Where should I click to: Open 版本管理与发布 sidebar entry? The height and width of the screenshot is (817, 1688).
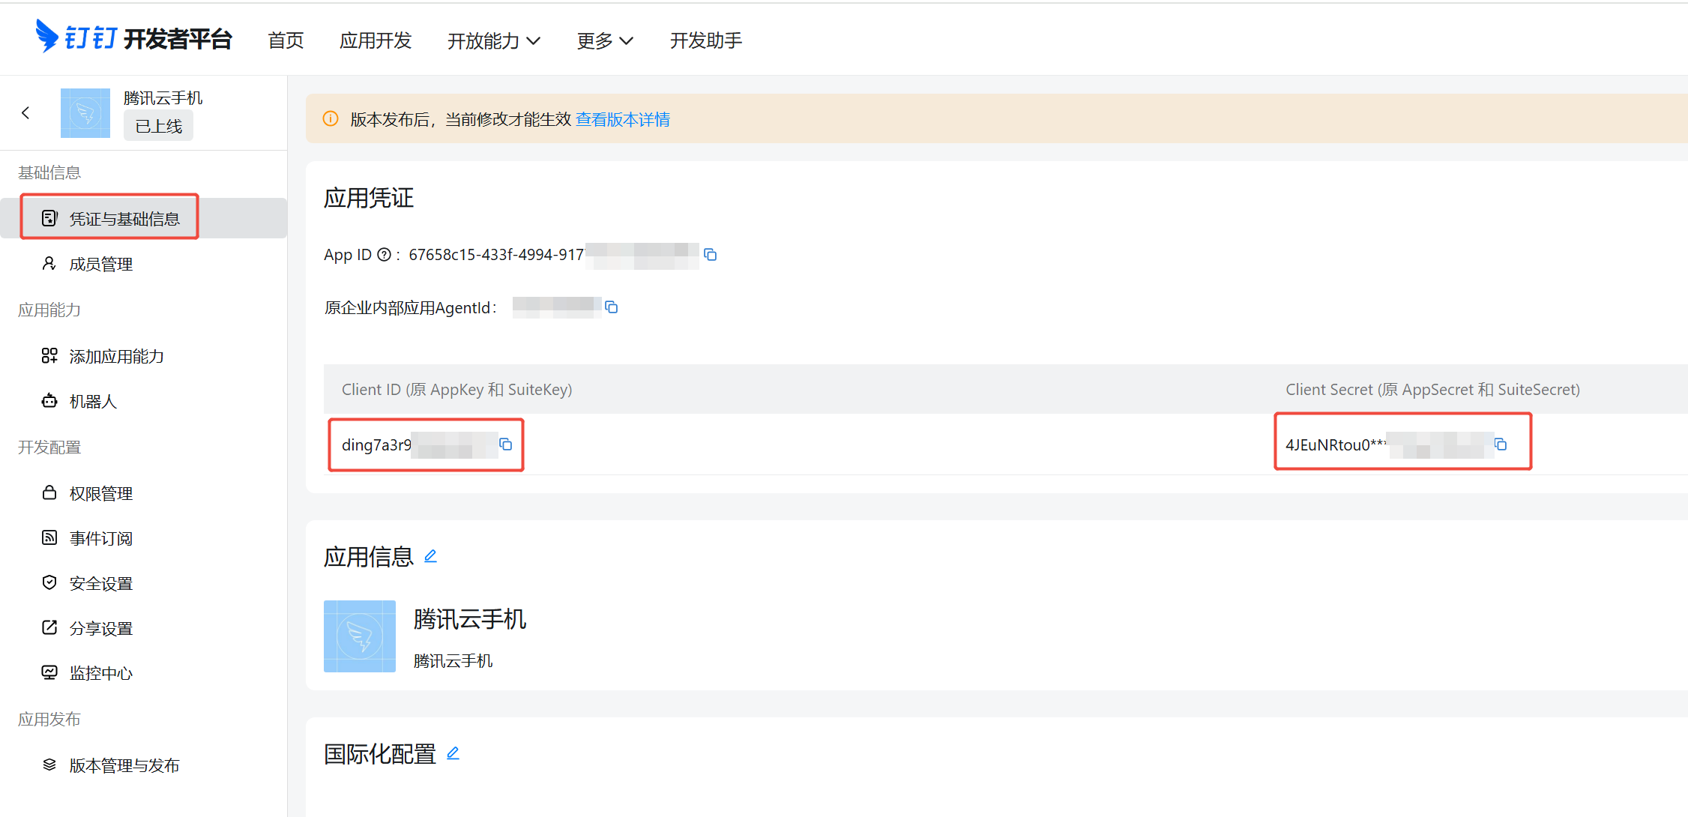coord(124,765)
